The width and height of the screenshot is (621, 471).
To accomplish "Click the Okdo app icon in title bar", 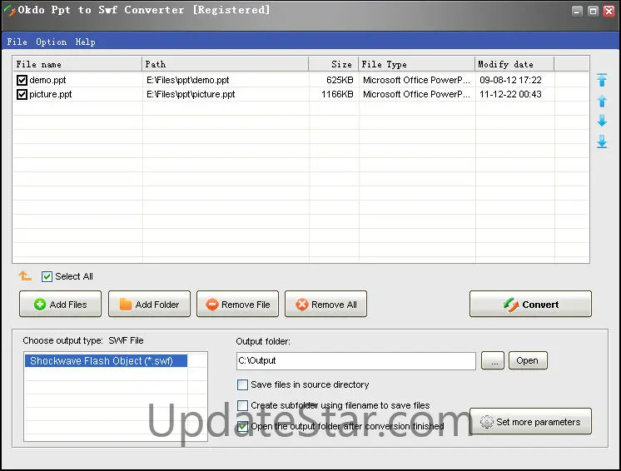I will tap(9, 10).
